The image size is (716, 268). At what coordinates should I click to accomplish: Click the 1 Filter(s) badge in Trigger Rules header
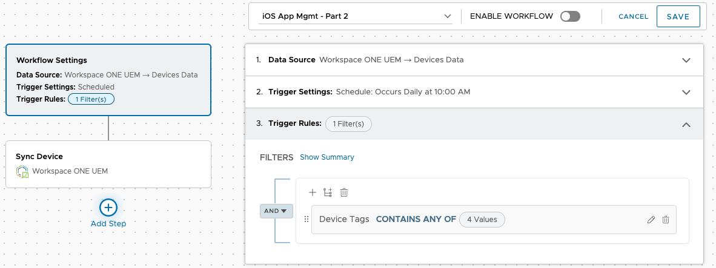click(x=348, y=123)
